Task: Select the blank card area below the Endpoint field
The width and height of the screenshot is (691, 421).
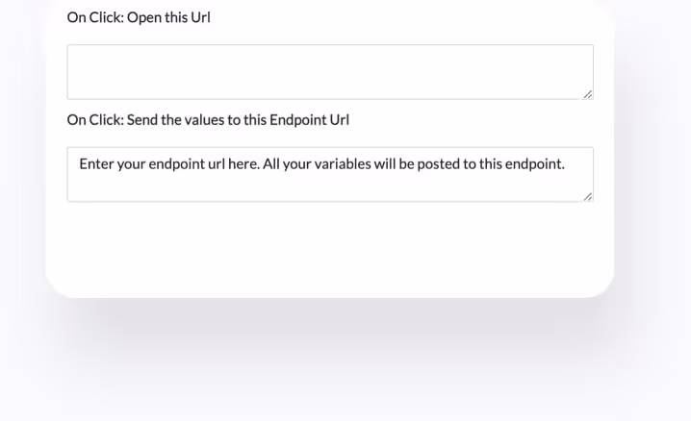Action: click(x=330, y=248)
